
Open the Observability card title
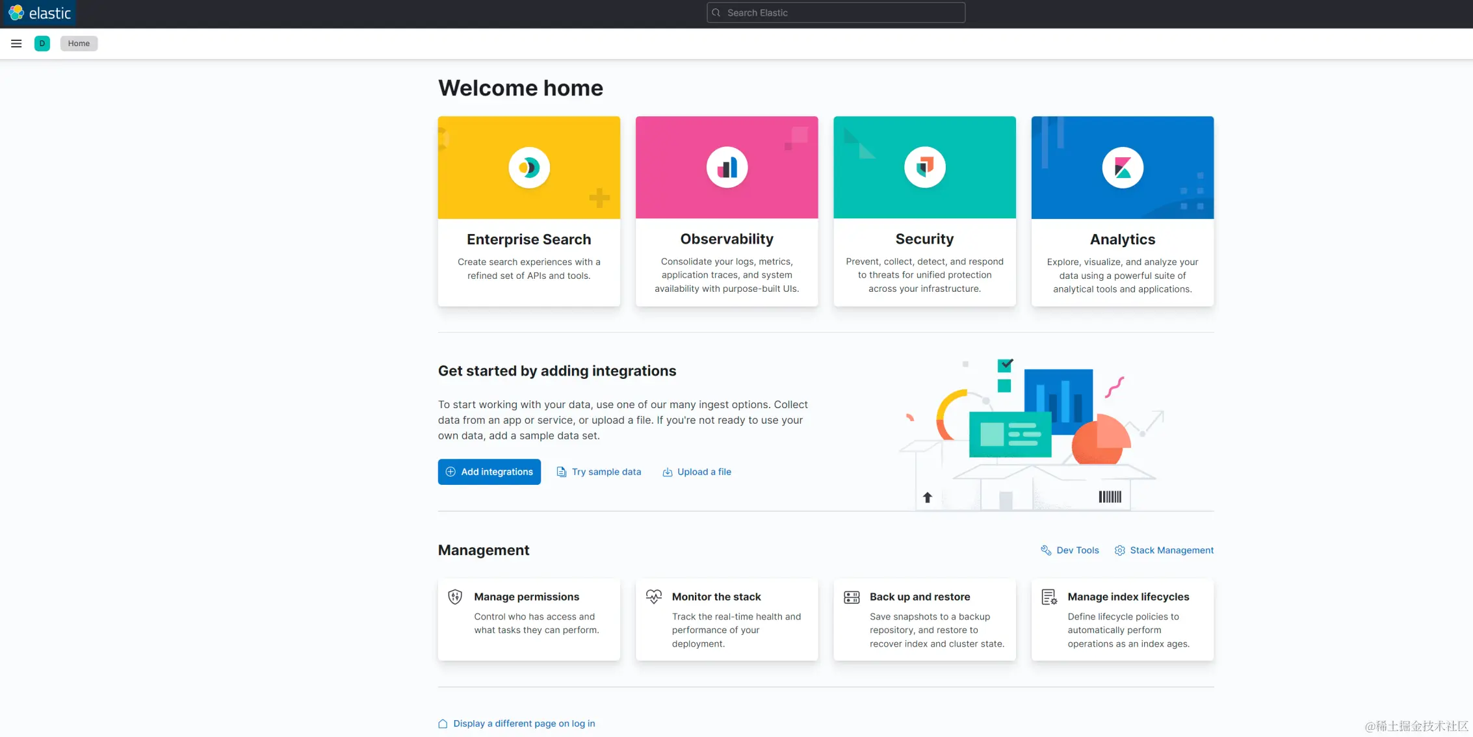coord(727,239)
